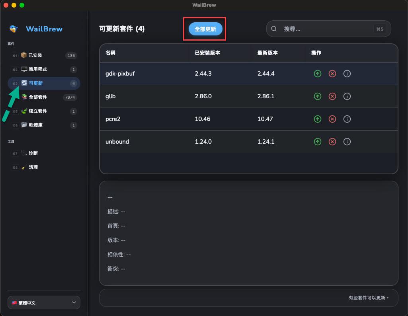Viewport: 408px width, 316px height.
Task: Click green update icon for gdk-pixbuf
Action: pyautogui.click(x=317, y=74)
